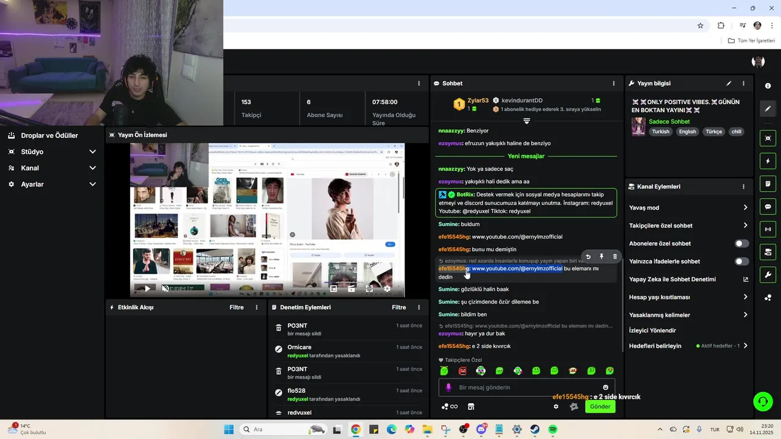Open Yasaklanmış kelimeler settings
This screenshot has height=439, width=781.
click(x=688, y=315)
